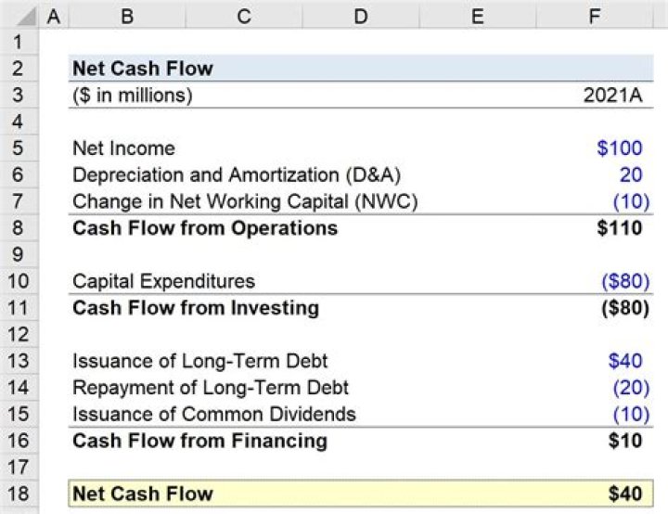The height and width of the screenshot is (514, 668).
Task: Click Issuance of Long-Term Debt value $40
Action: pyautogui.click(x=625, y=361)
